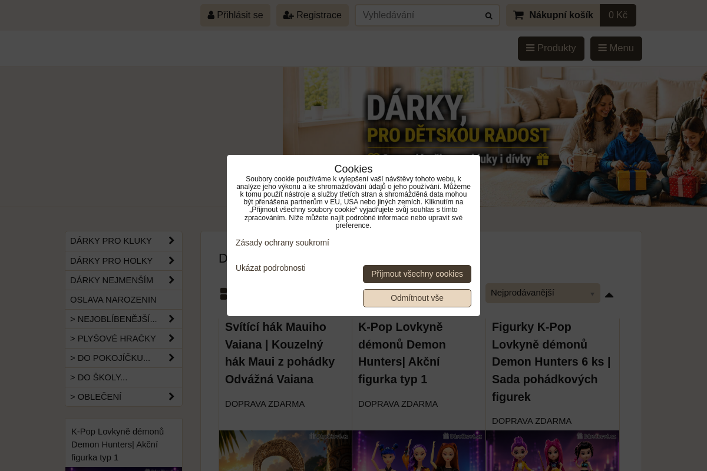Open K-Pop Lovkyně démonů Akční figurka title
Viewport: 707px width, 471px height.
(x=403, y=353)
